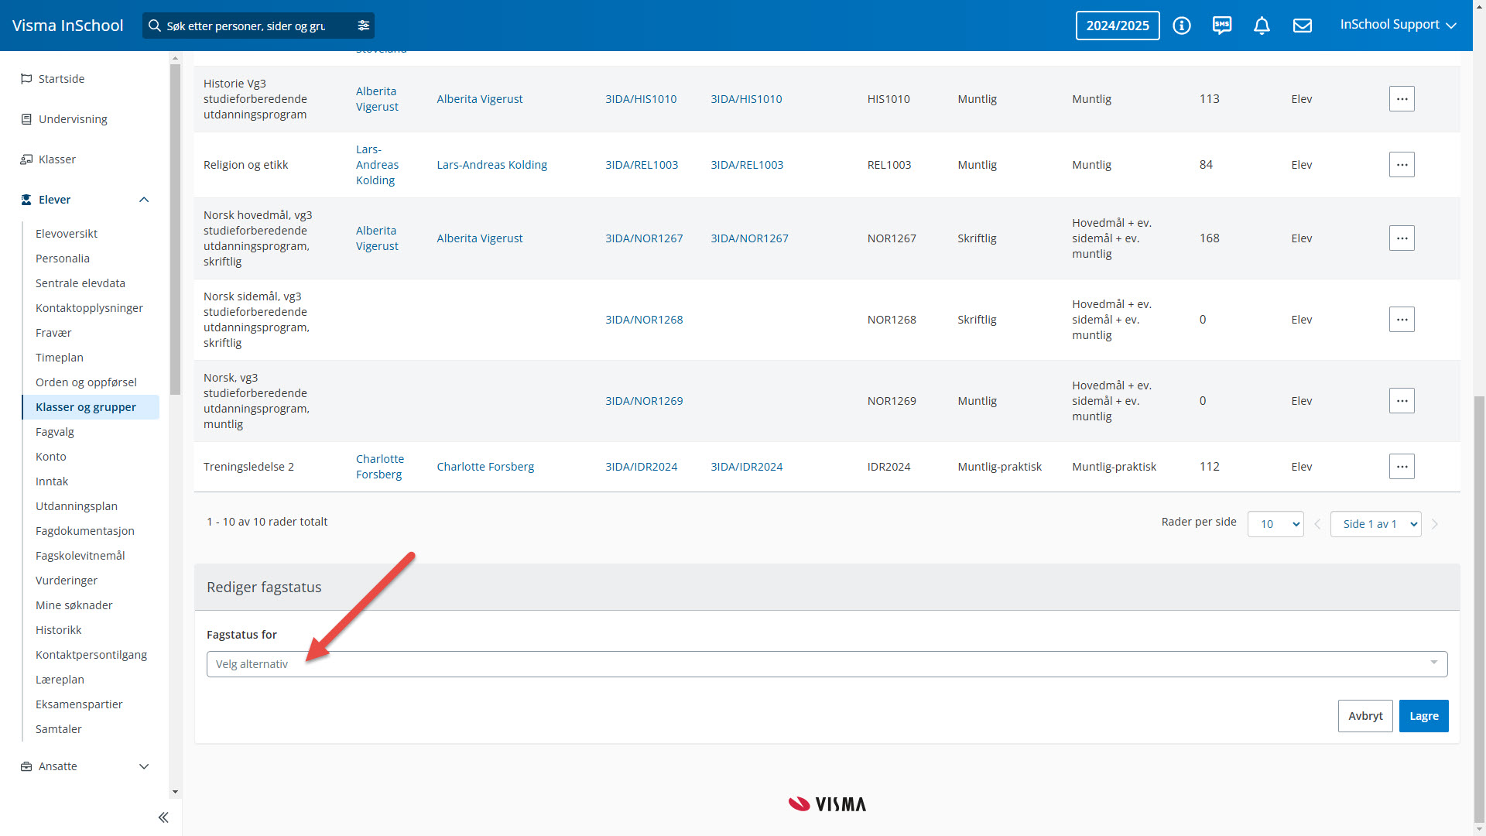
Task: Open Rader per side dropdown
Action: click(x=1275, y=524)
